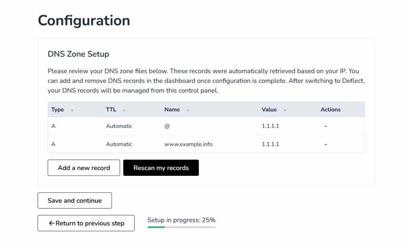Click type A in www.example.info row
The image size is (411, 250).
53,144
